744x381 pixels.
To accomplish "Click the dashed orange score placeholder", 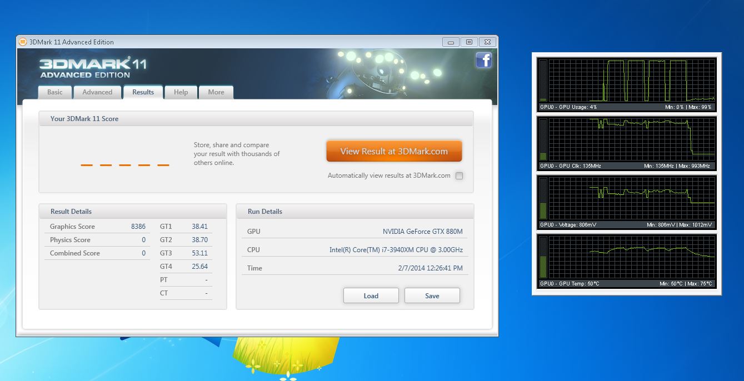I will click(x=125, y=165).
